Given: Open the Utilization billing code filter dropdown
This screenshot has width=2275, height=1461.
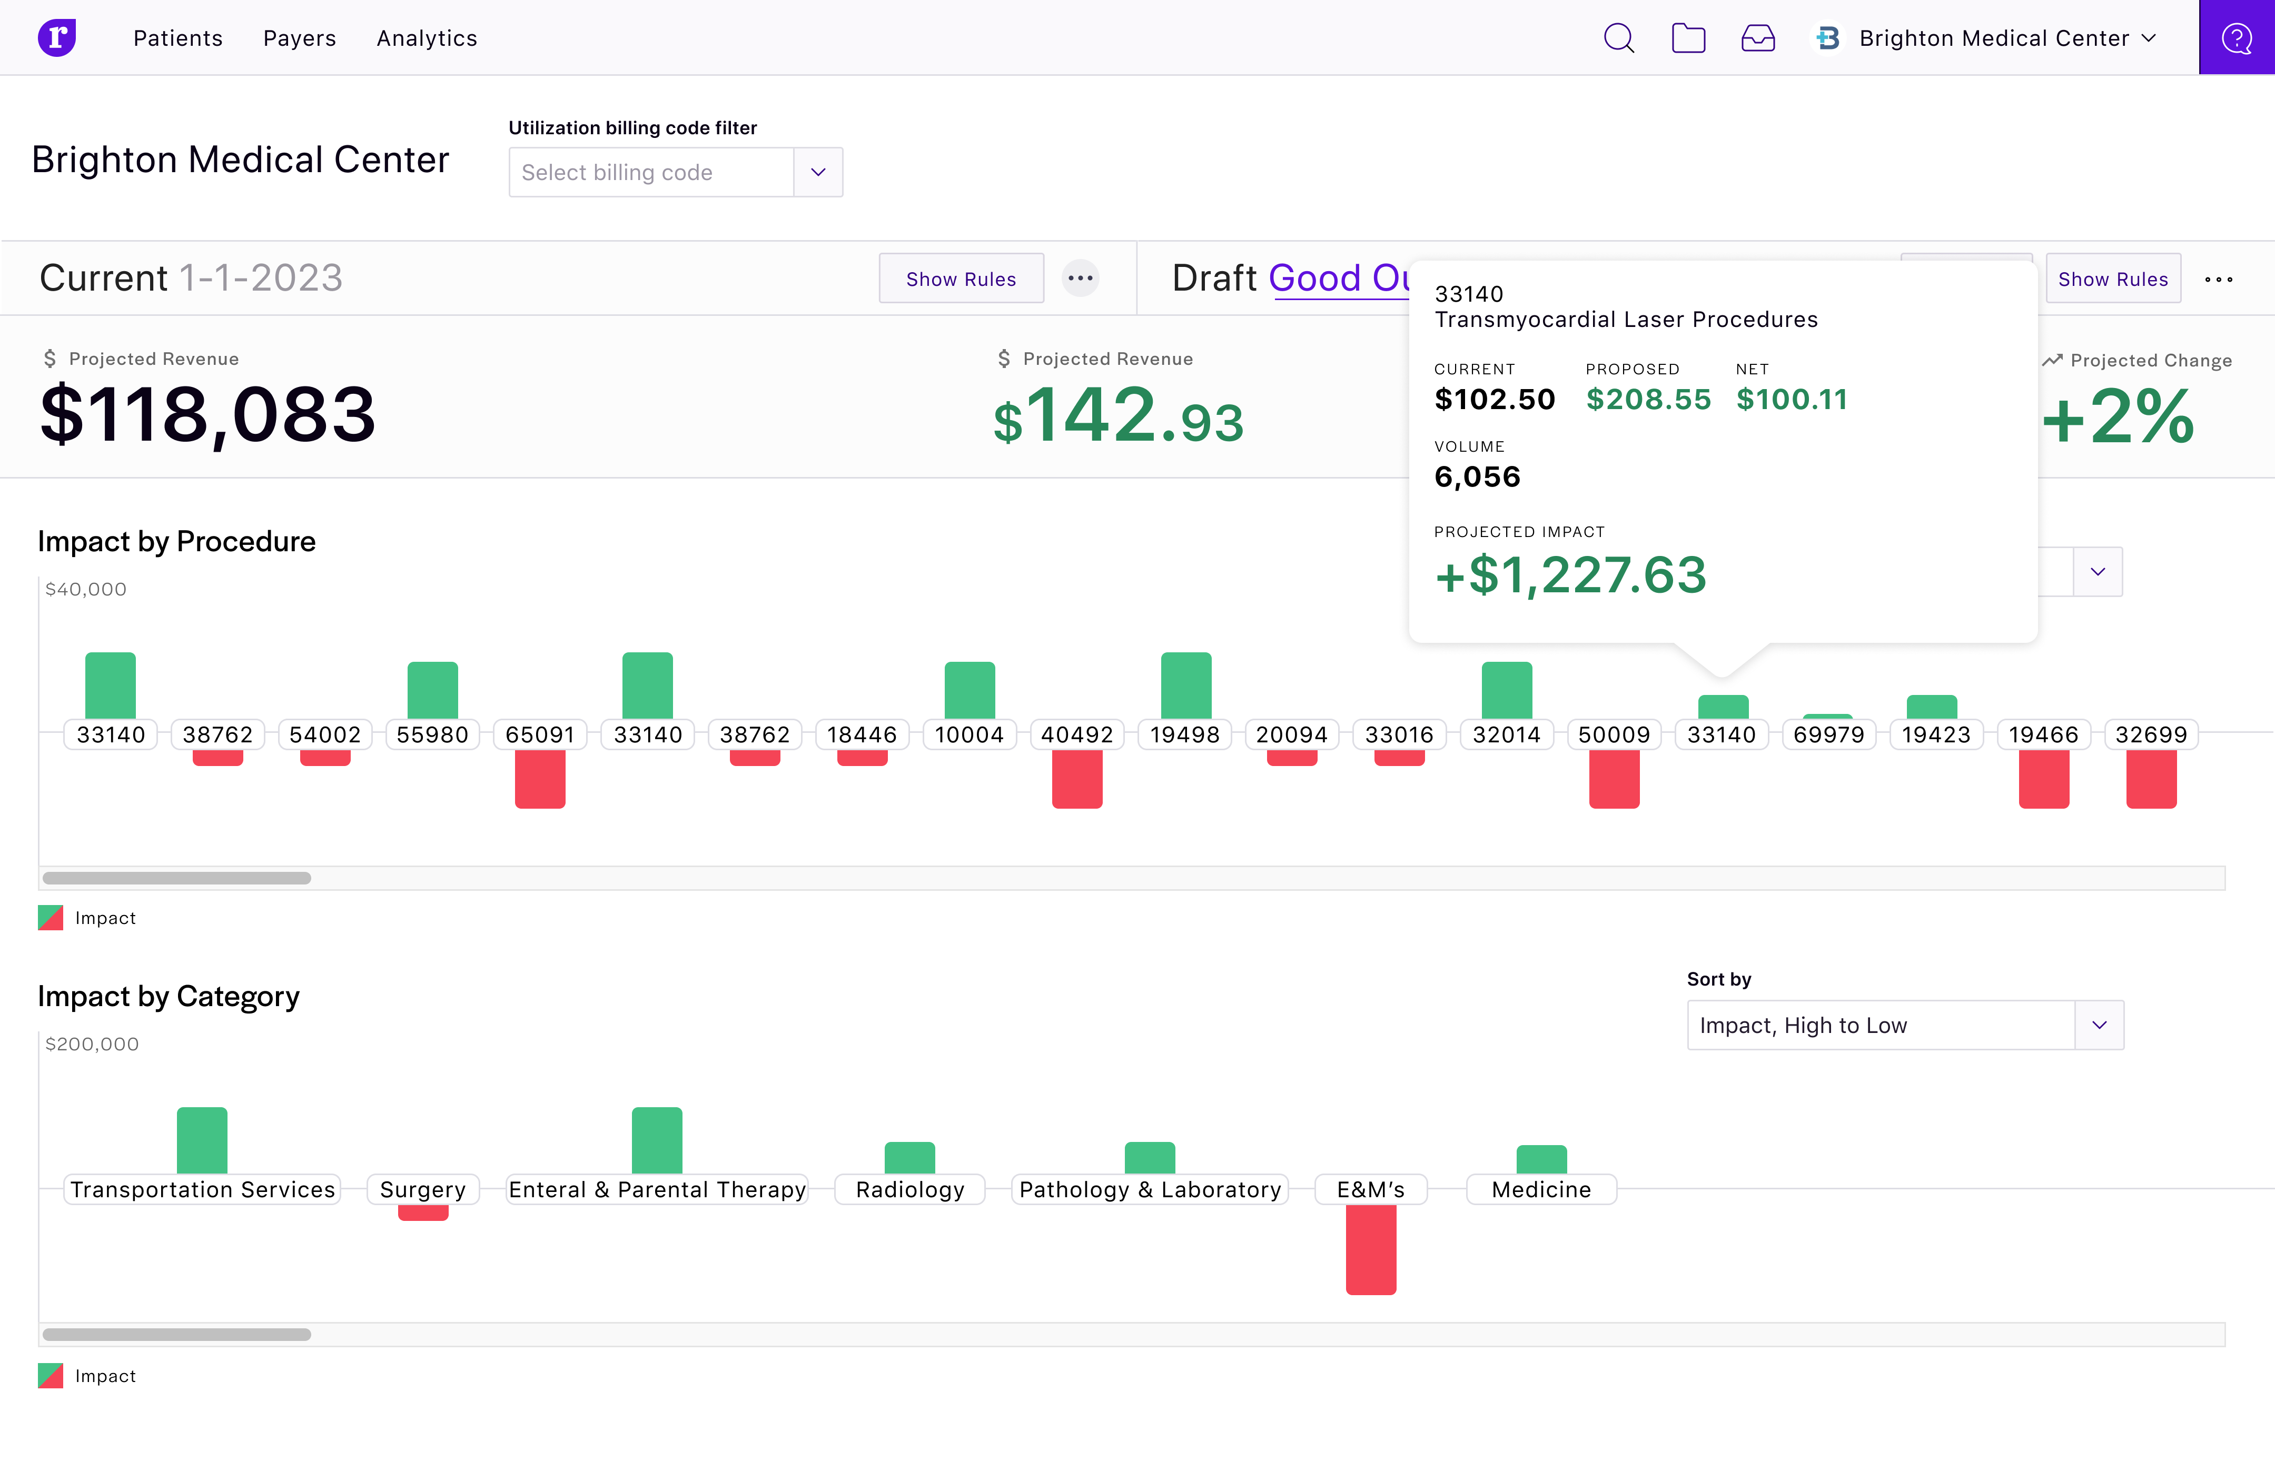Looking at the screenshot, I should 817,173.
